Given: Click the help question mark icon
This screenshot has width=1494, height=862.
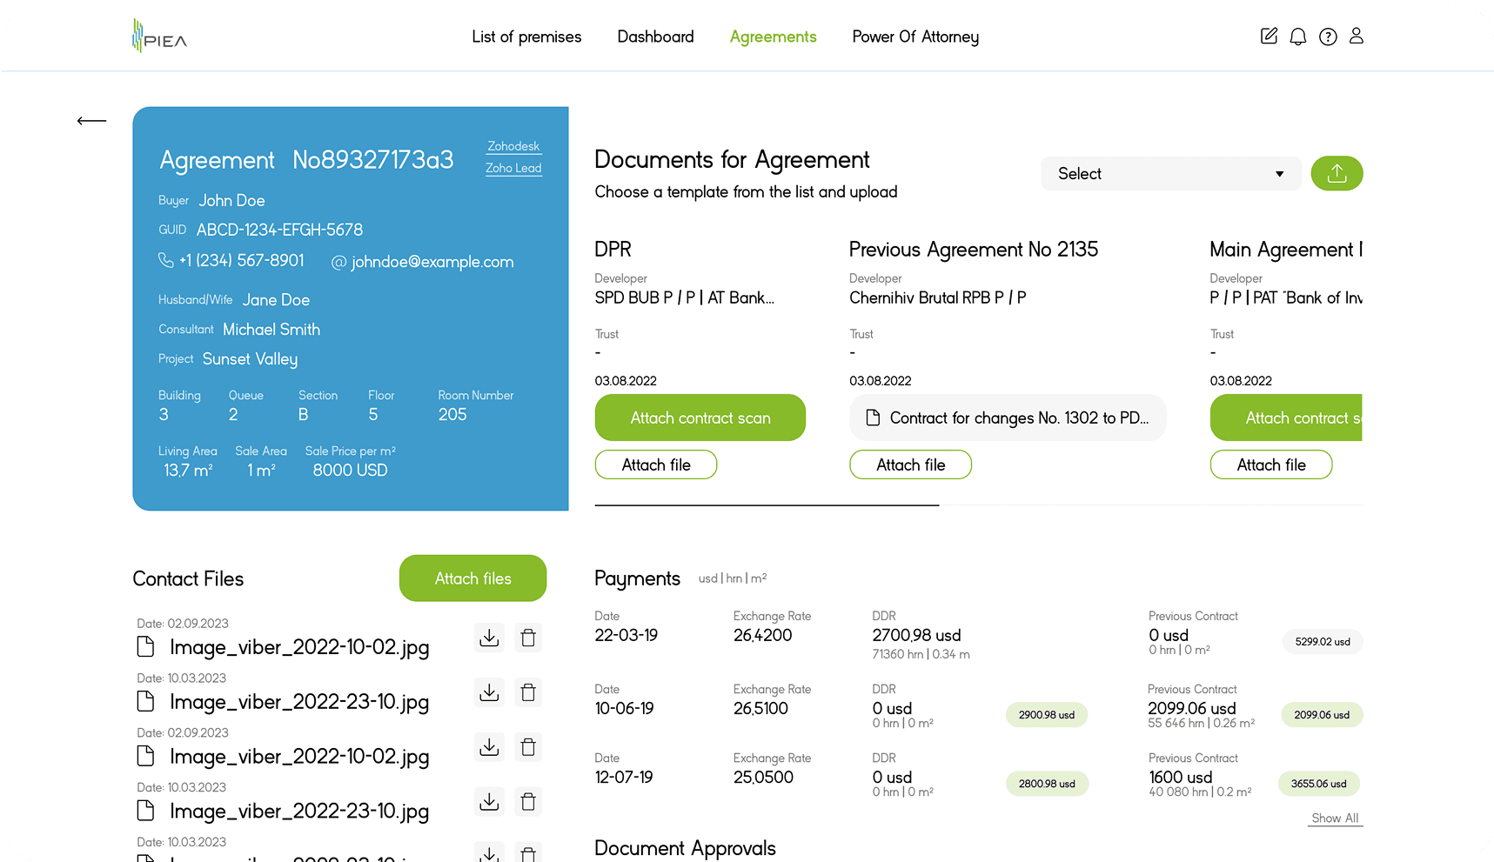Looking at the screenshot, I should (x=1327, y=37).
